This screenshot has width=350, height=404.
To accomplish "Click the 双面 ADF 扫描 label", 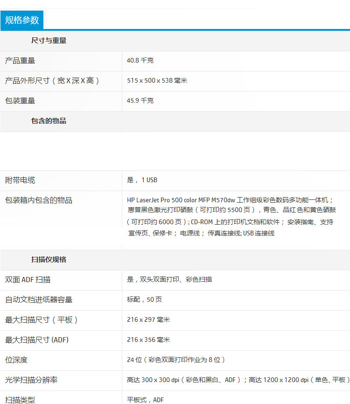I will 28,280.
